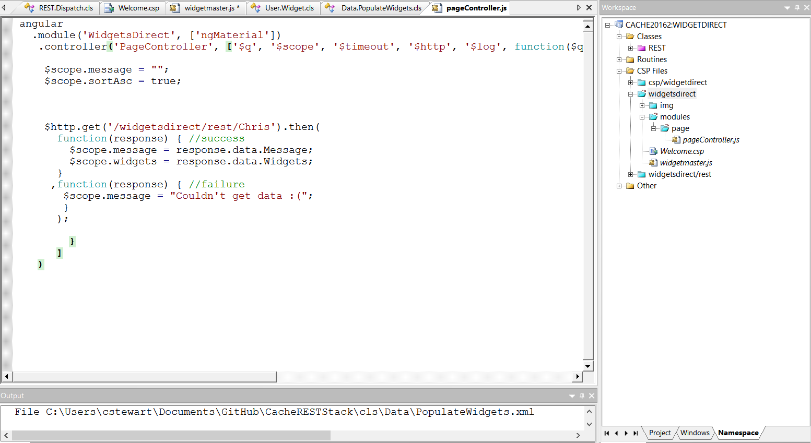Switch workspace to Windows tab
This screenshot has width=811, height=443.
click(695, 433)
